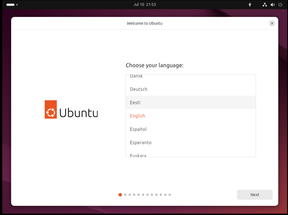Choose Eesti from the language list
This screenshot has width=288, height=215.
tap(191, 102)
